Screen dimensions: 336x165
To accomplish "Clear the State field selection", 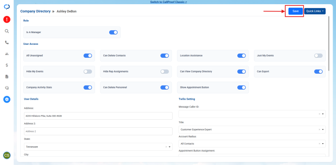I will point(166,147).
